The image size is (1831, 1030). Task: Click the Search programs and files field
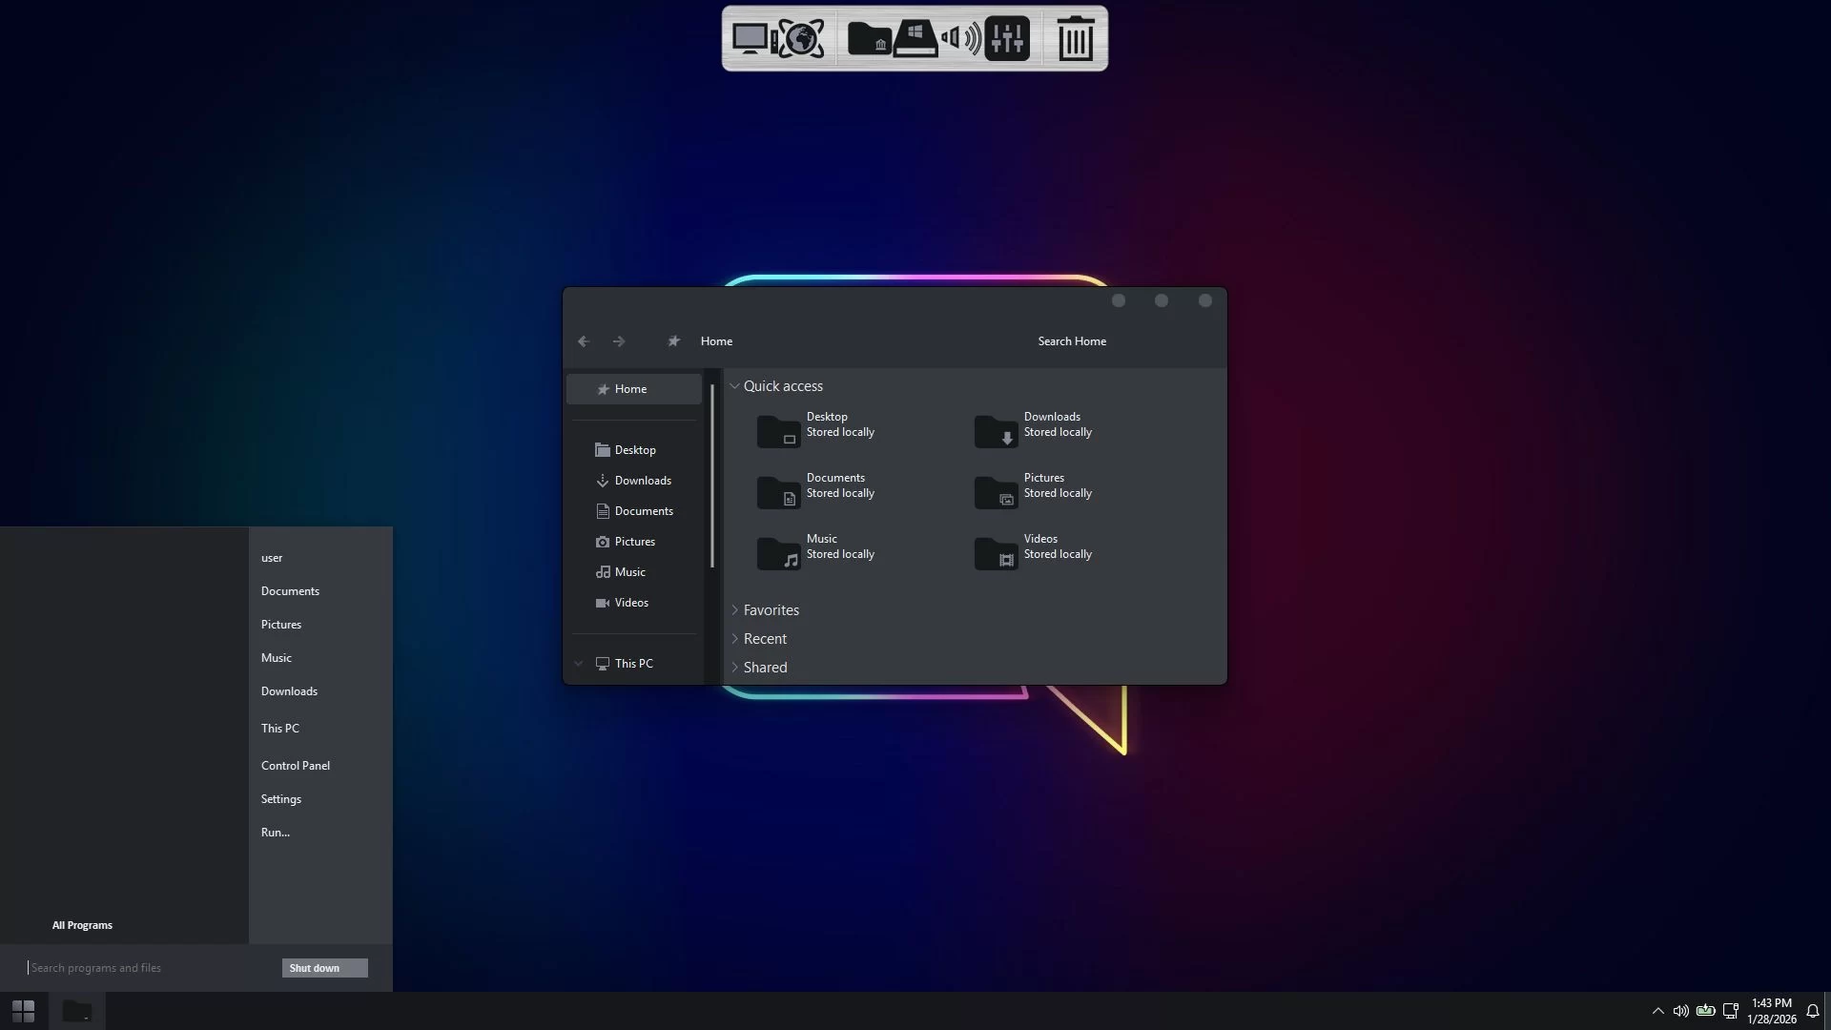tap(153, 968)
